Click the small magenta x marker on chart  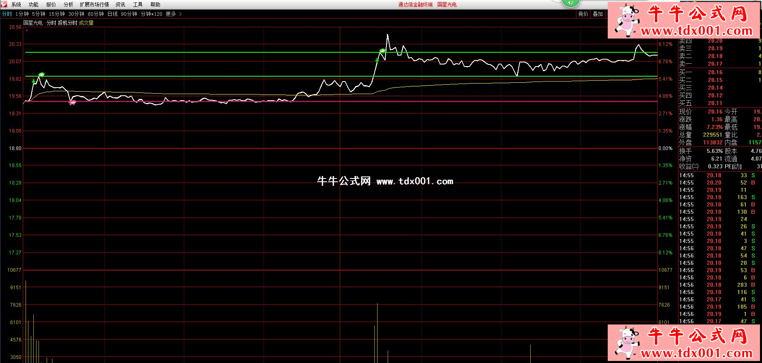point(27,30)
